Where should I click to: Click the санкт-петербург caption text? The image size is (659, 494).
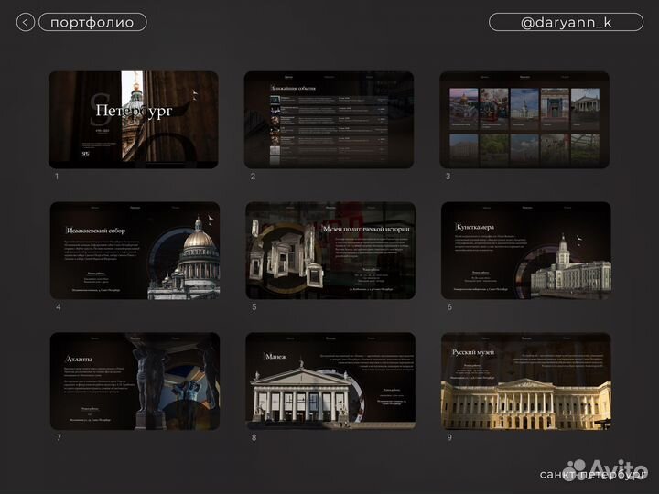pos(592,475)
